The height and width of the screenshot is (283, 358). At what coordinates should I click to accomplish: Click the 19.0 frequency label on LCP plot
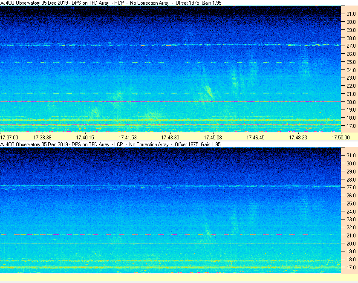pyautogui.click(x=351, y=251)
